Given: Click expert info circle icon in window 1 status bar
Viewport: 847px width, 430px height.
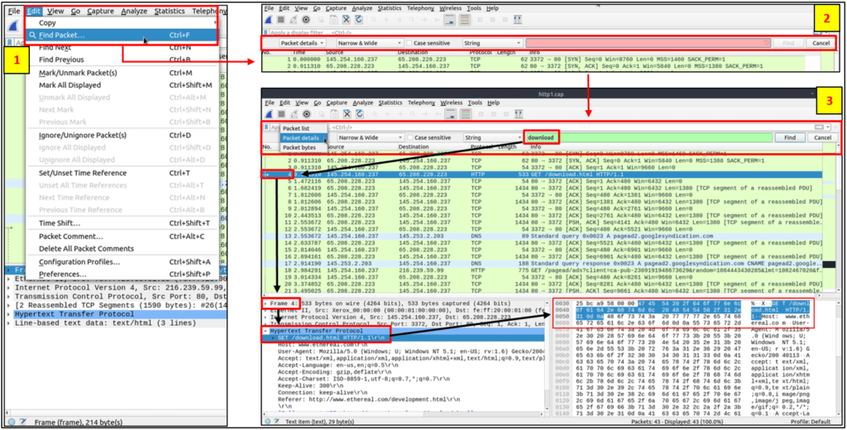Looking at the screenshot, I should [12, 422].
